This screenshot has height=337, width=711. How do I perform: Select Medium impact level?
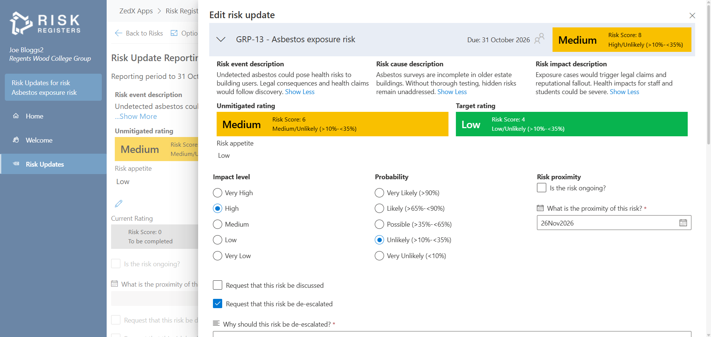(218, 224)
